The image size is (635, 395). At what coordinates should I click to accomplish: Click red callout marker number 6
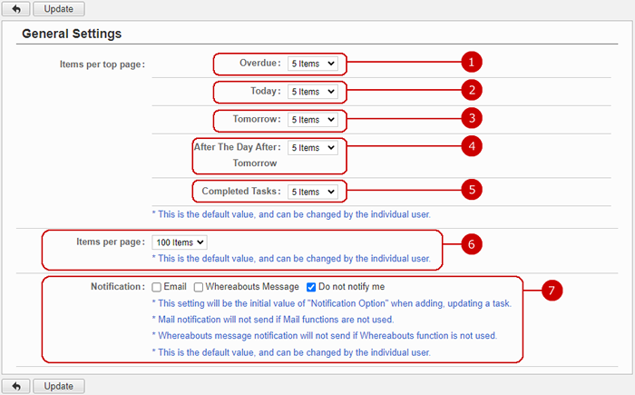point(469,243)
